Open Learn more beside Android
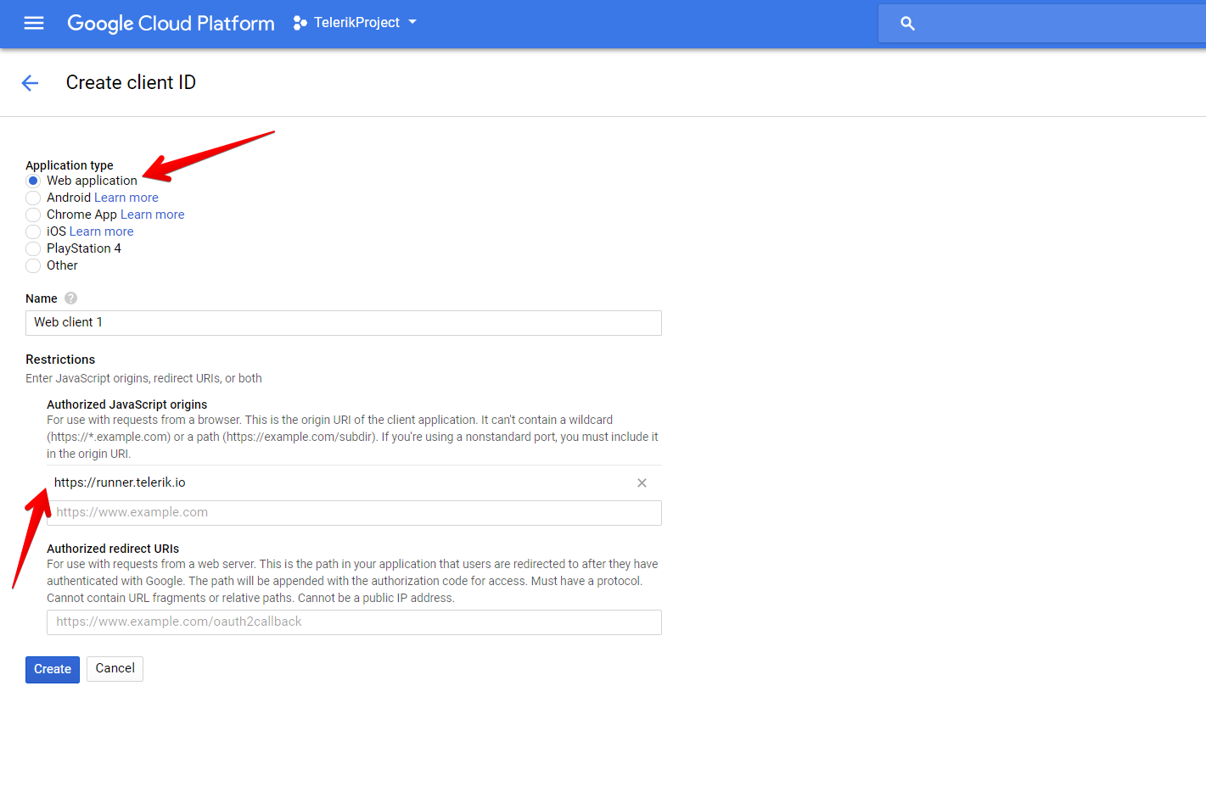 click(126, 197)
